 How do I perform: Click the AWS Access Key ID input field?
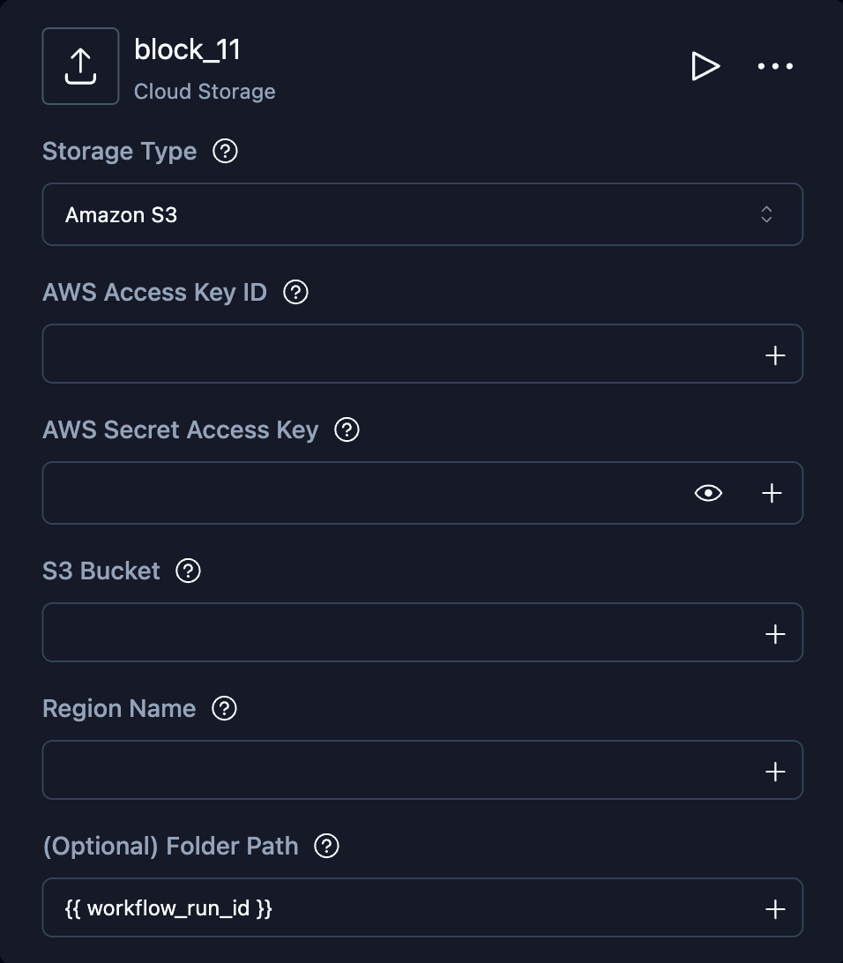397,355
